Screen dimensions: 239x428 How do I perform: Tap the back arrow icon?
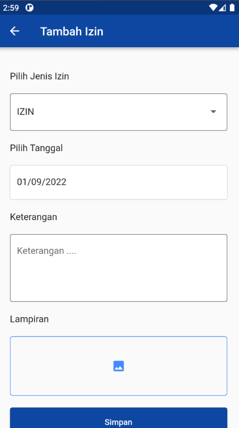15,31
